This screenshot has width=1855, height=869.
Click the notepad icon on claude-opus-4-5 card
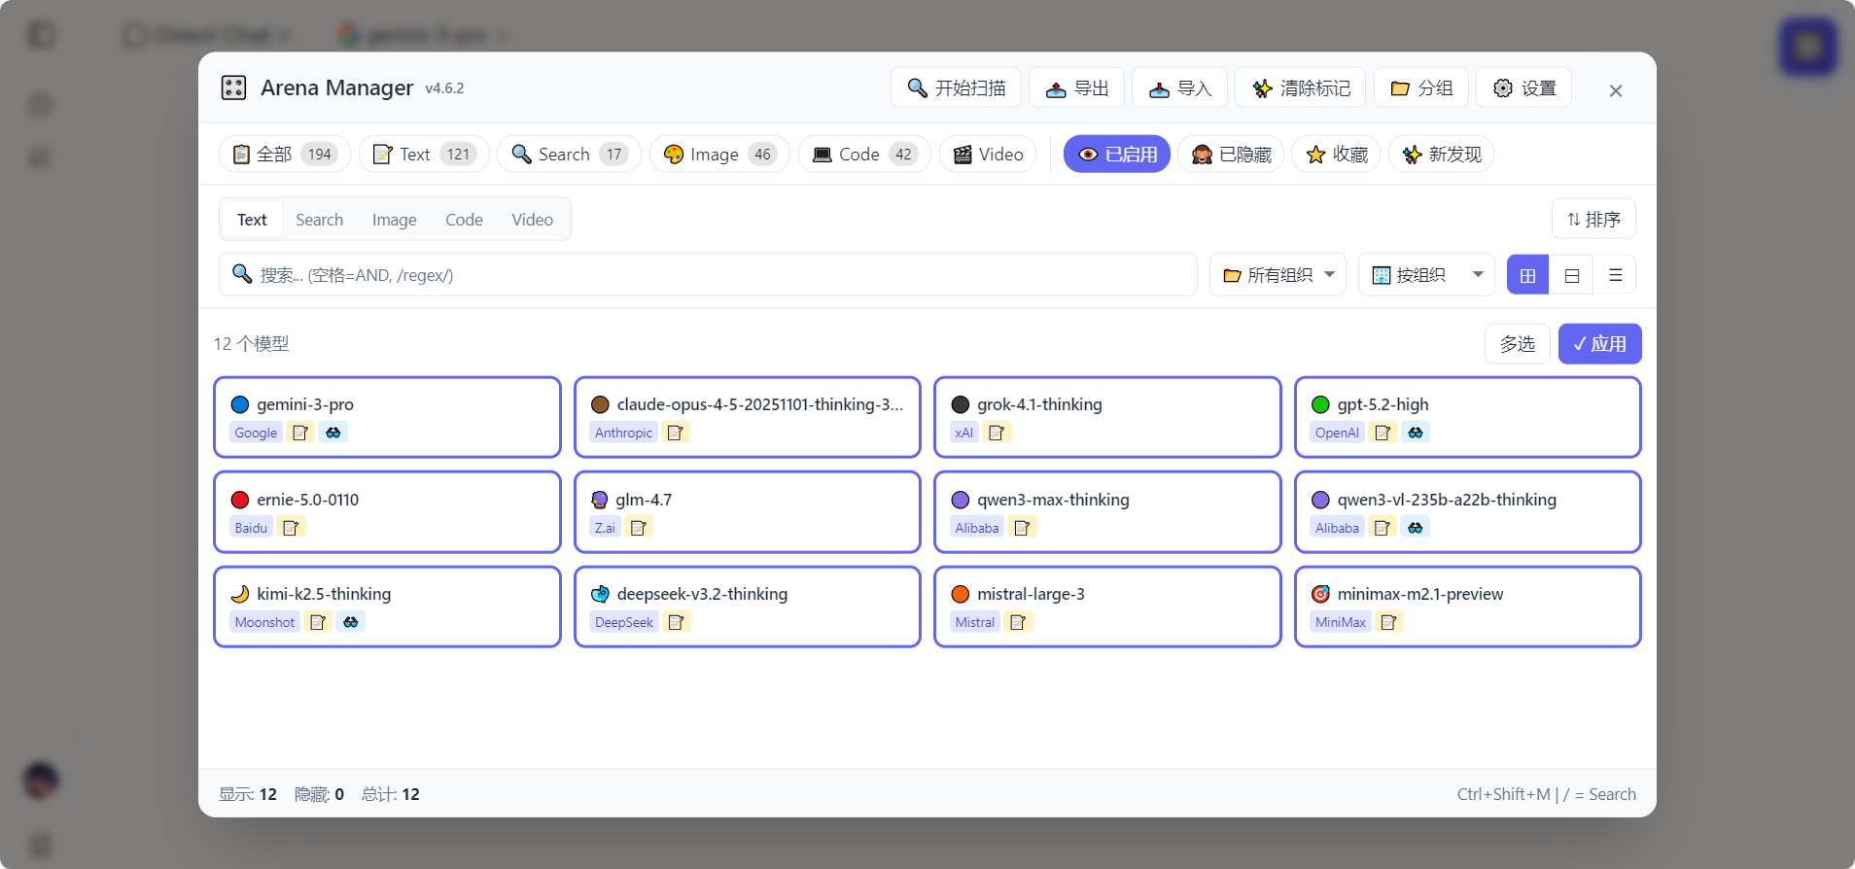coord(676,433)
